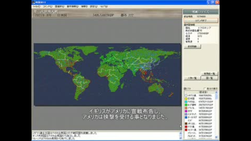Minimize the game window
Viewport: 251px width, 141px height.
[208, 2]
